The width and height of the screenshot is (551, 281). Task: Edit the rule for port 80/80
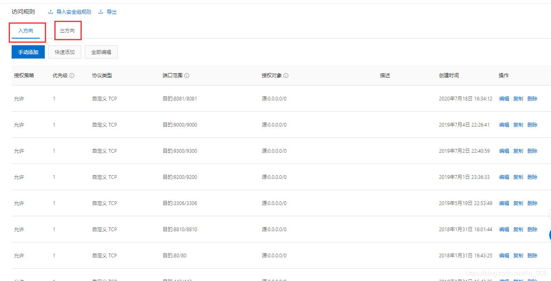pyautogui.click(x=504, y=256)
